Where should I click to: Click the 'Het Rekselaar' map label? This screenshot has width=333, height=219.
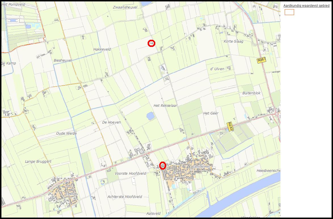pyautogui.click(x=166, y=105)
